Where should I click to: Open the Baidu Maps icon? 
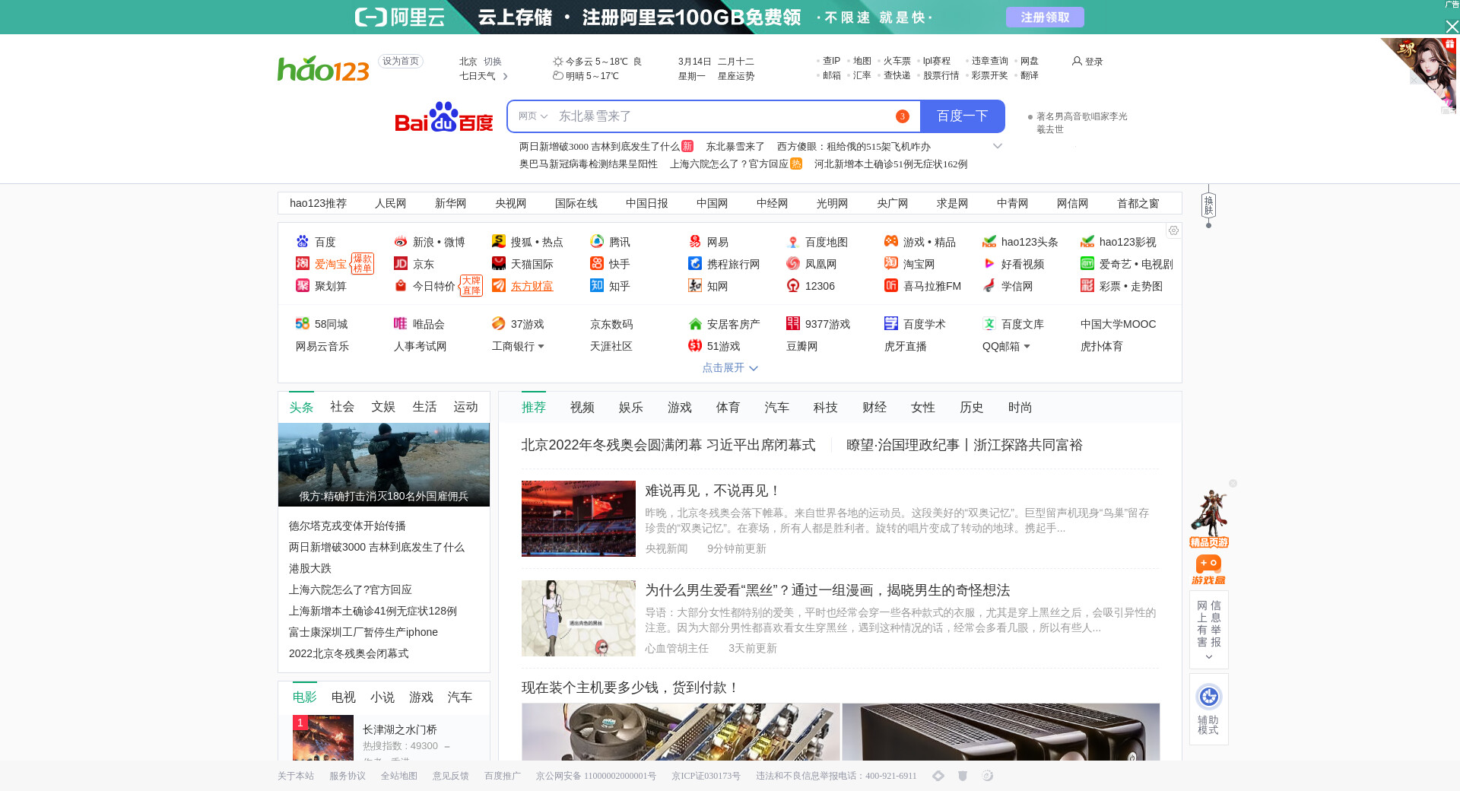tap(793, 242)
